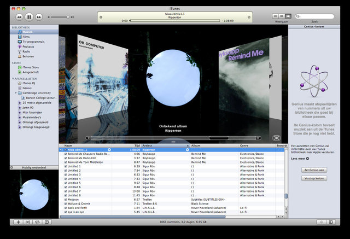
Task: Uncheck the Meteron track checkbox
Action: click(x=66, y=200)
